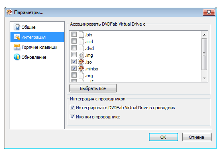This screenshot has height=154, width=224.
Task: Click the file list scroll down arrow
Action: pyautogui.click(x=204, y=78)
